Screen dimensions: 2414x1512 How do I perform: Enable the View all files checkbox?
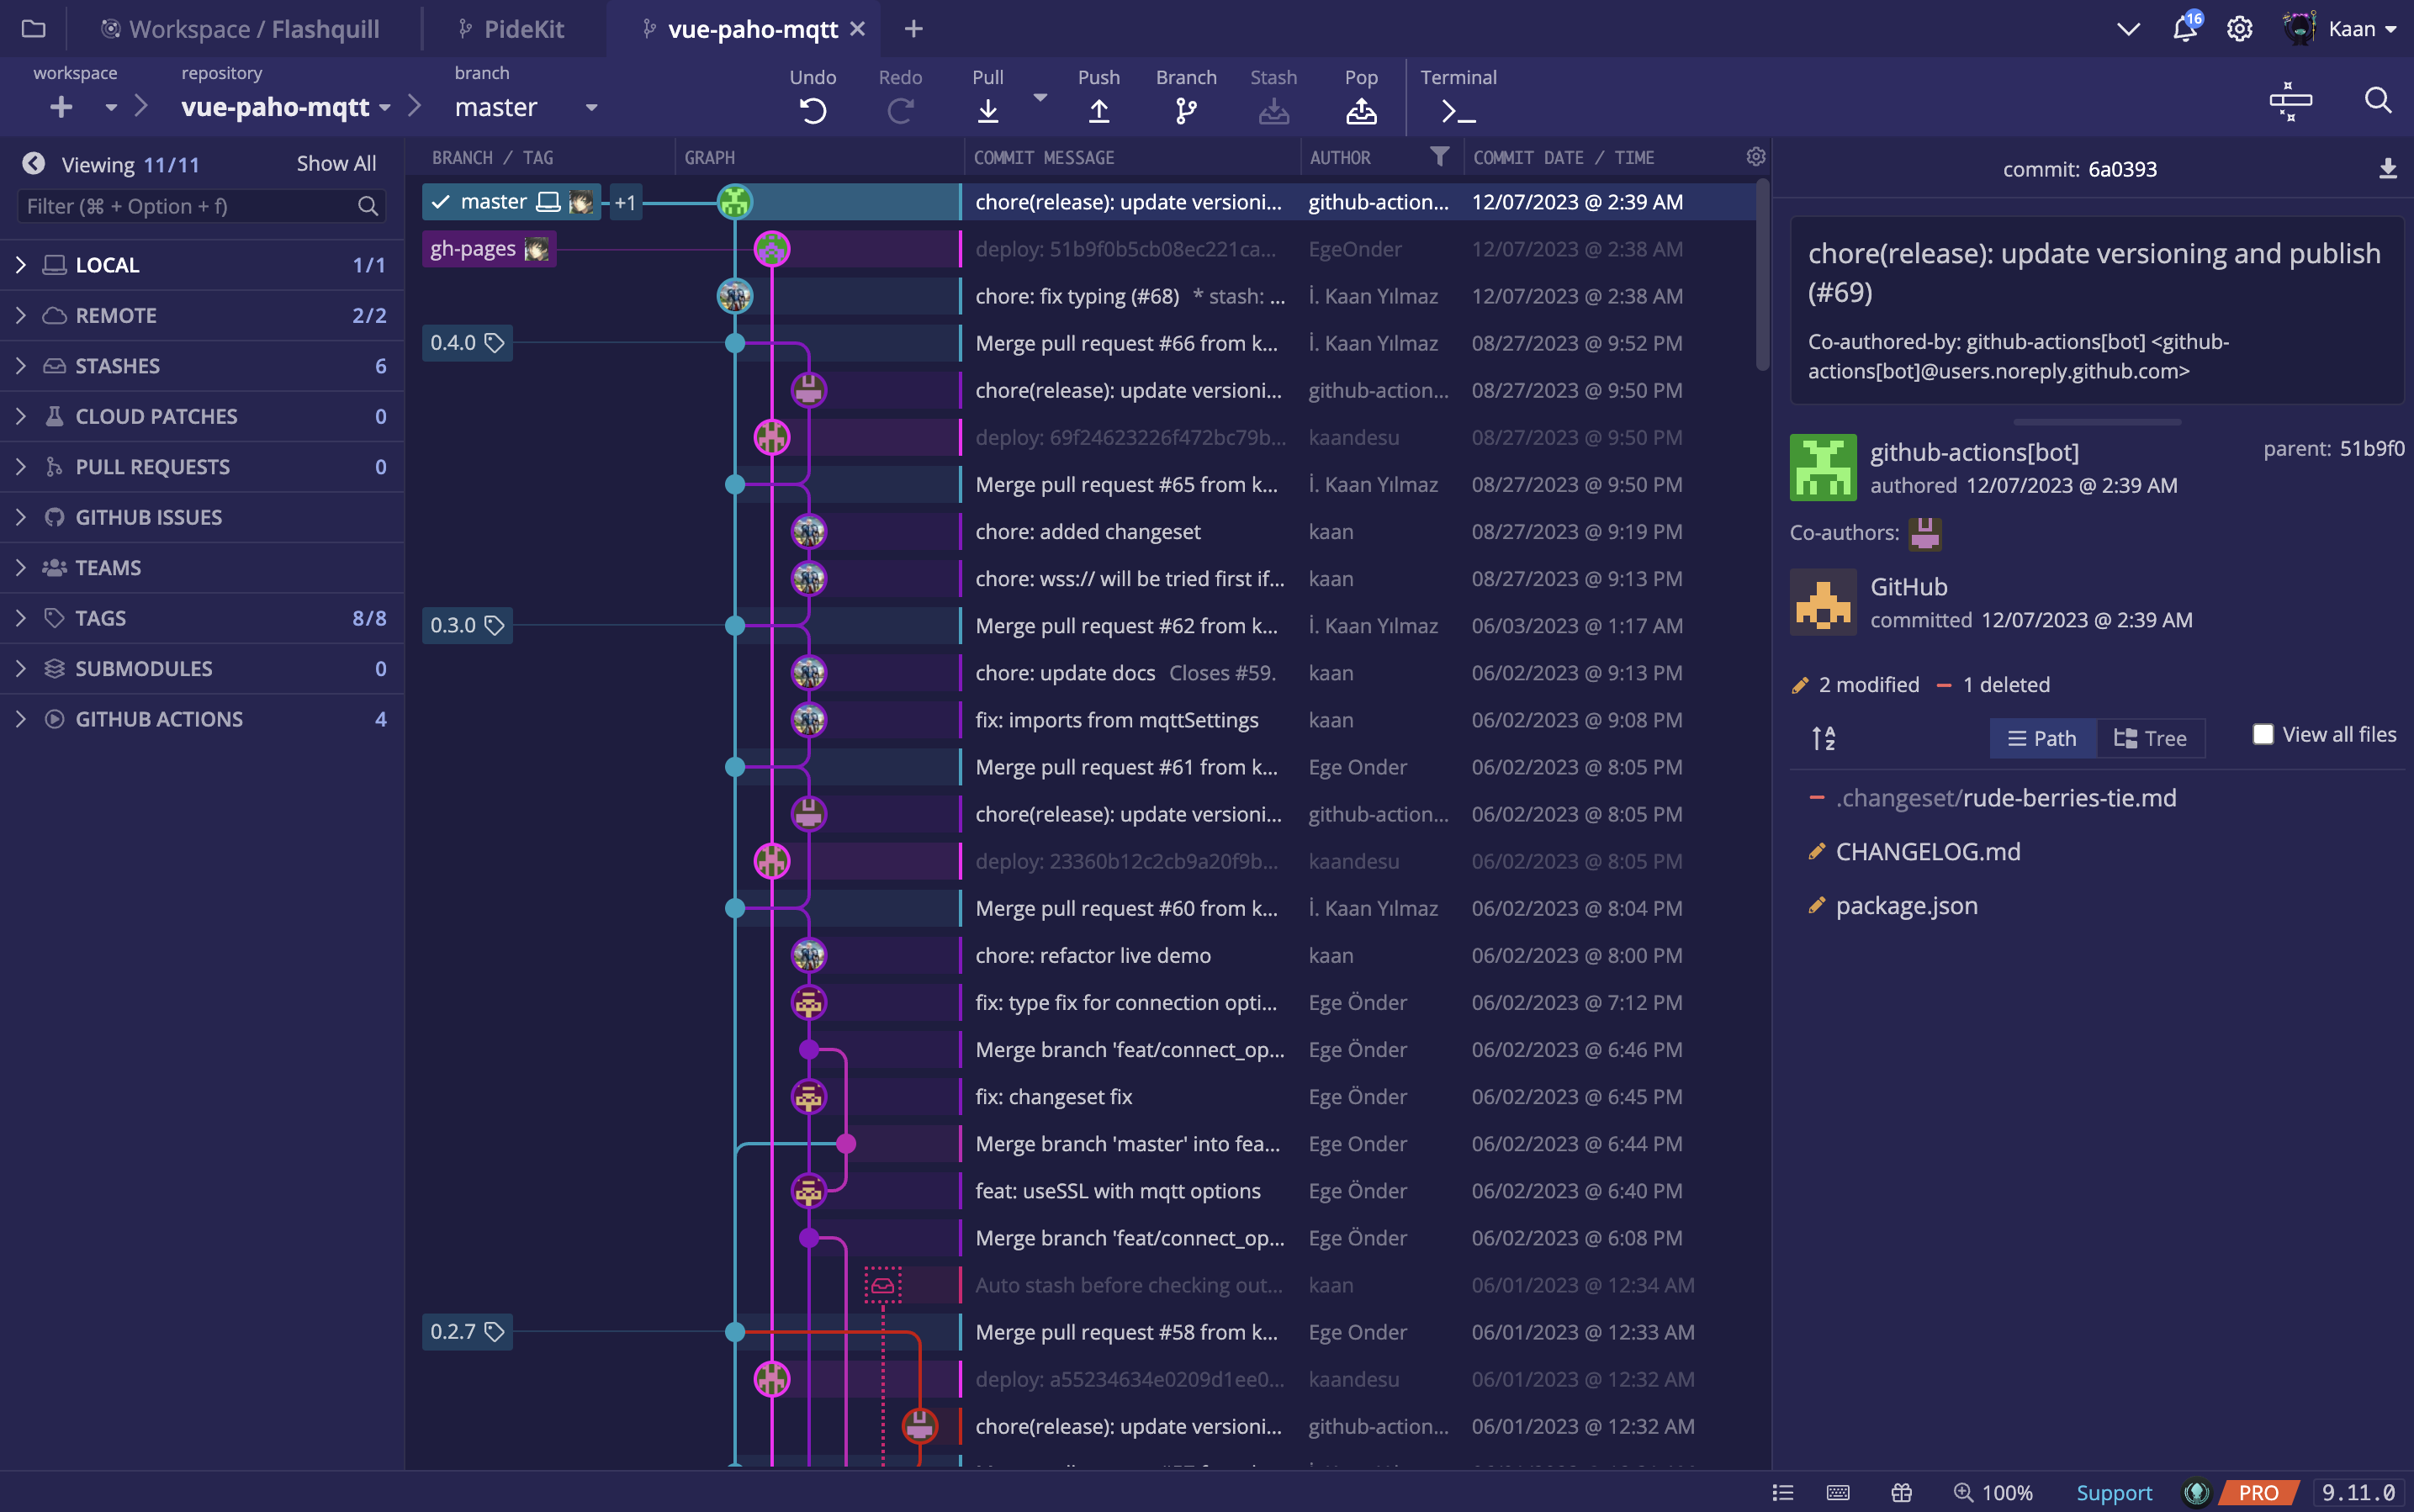point(2262,734)
